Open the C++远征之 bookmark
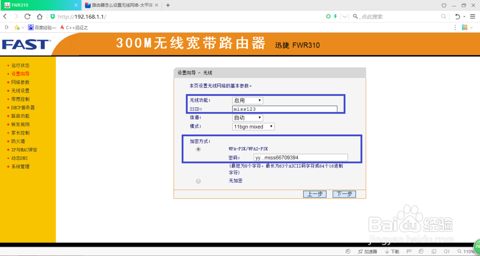480x256 pixels. 74,27
